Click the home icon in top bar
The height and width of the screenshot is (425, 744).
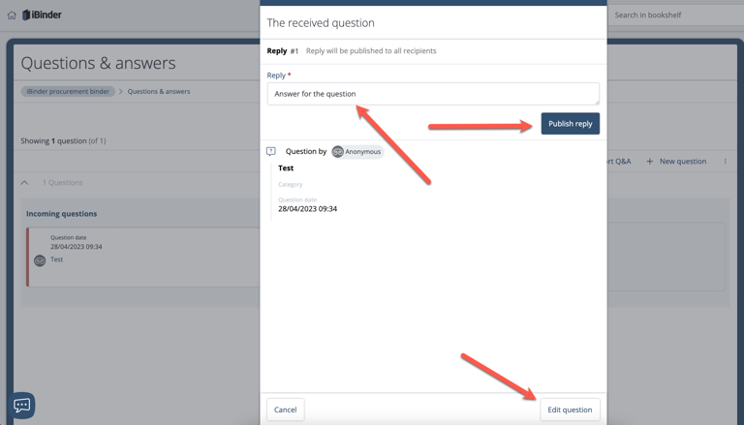tap(12, 15)
